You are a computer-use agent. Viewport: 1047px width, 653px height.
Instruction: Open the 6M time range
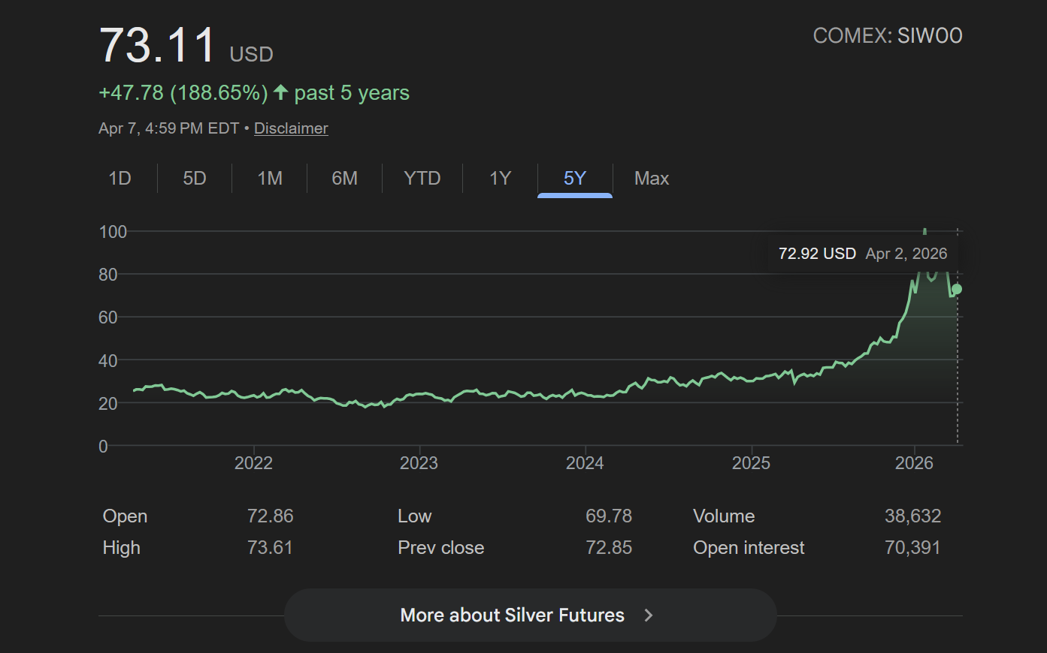click(345, 179)
